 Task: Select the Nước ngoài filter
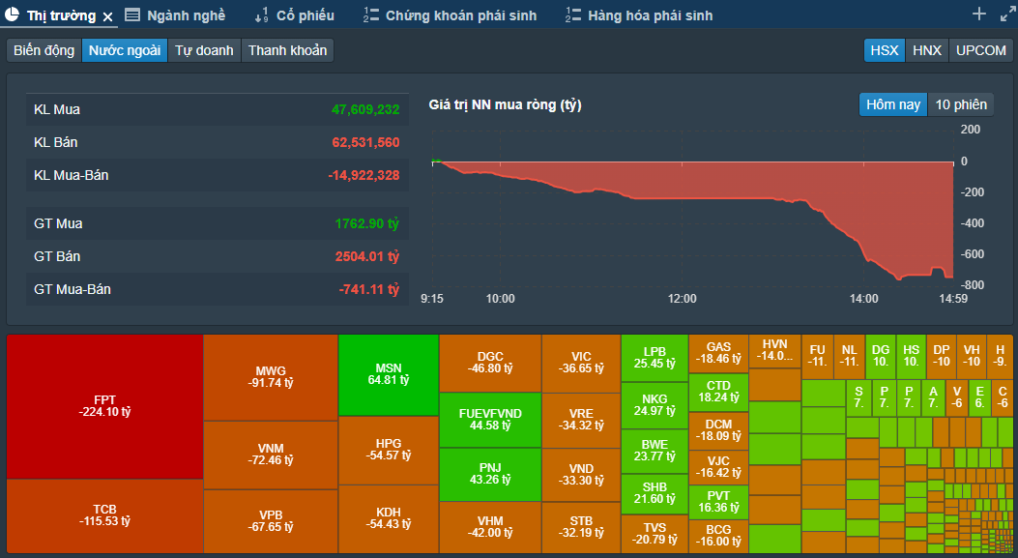click(x=125, y=50)
